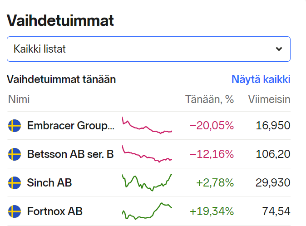Viewport: 306px width, 226px height.
Task: Sort by the Nimi column header
Action: point(19,99)
